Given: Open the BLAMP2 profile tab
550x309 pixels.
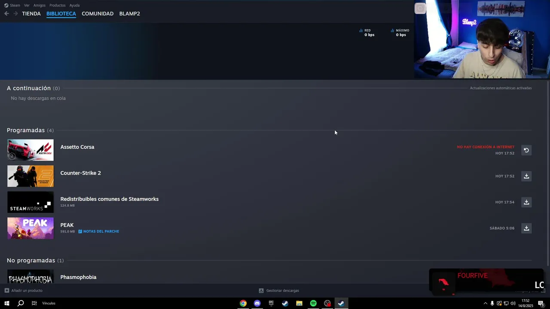Looking at the screenshot, I should (x=129, y=14).
